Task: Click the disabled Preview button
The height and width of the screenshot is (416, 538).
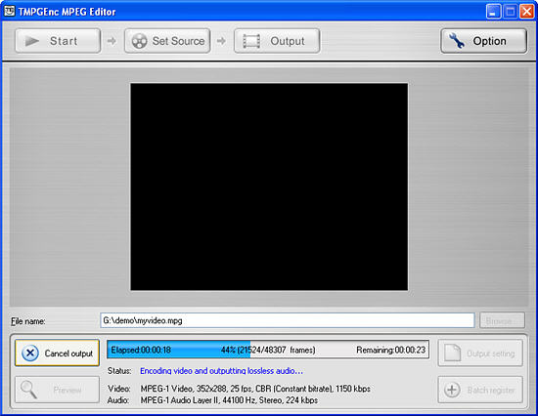Action: click(x=57, y=390)
